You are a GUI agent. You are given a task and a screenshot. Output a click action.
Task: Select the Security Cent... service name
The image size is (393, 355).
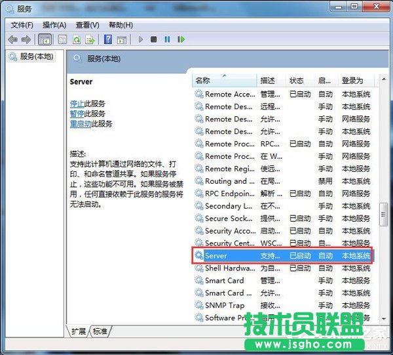click(x=230, y=243)
